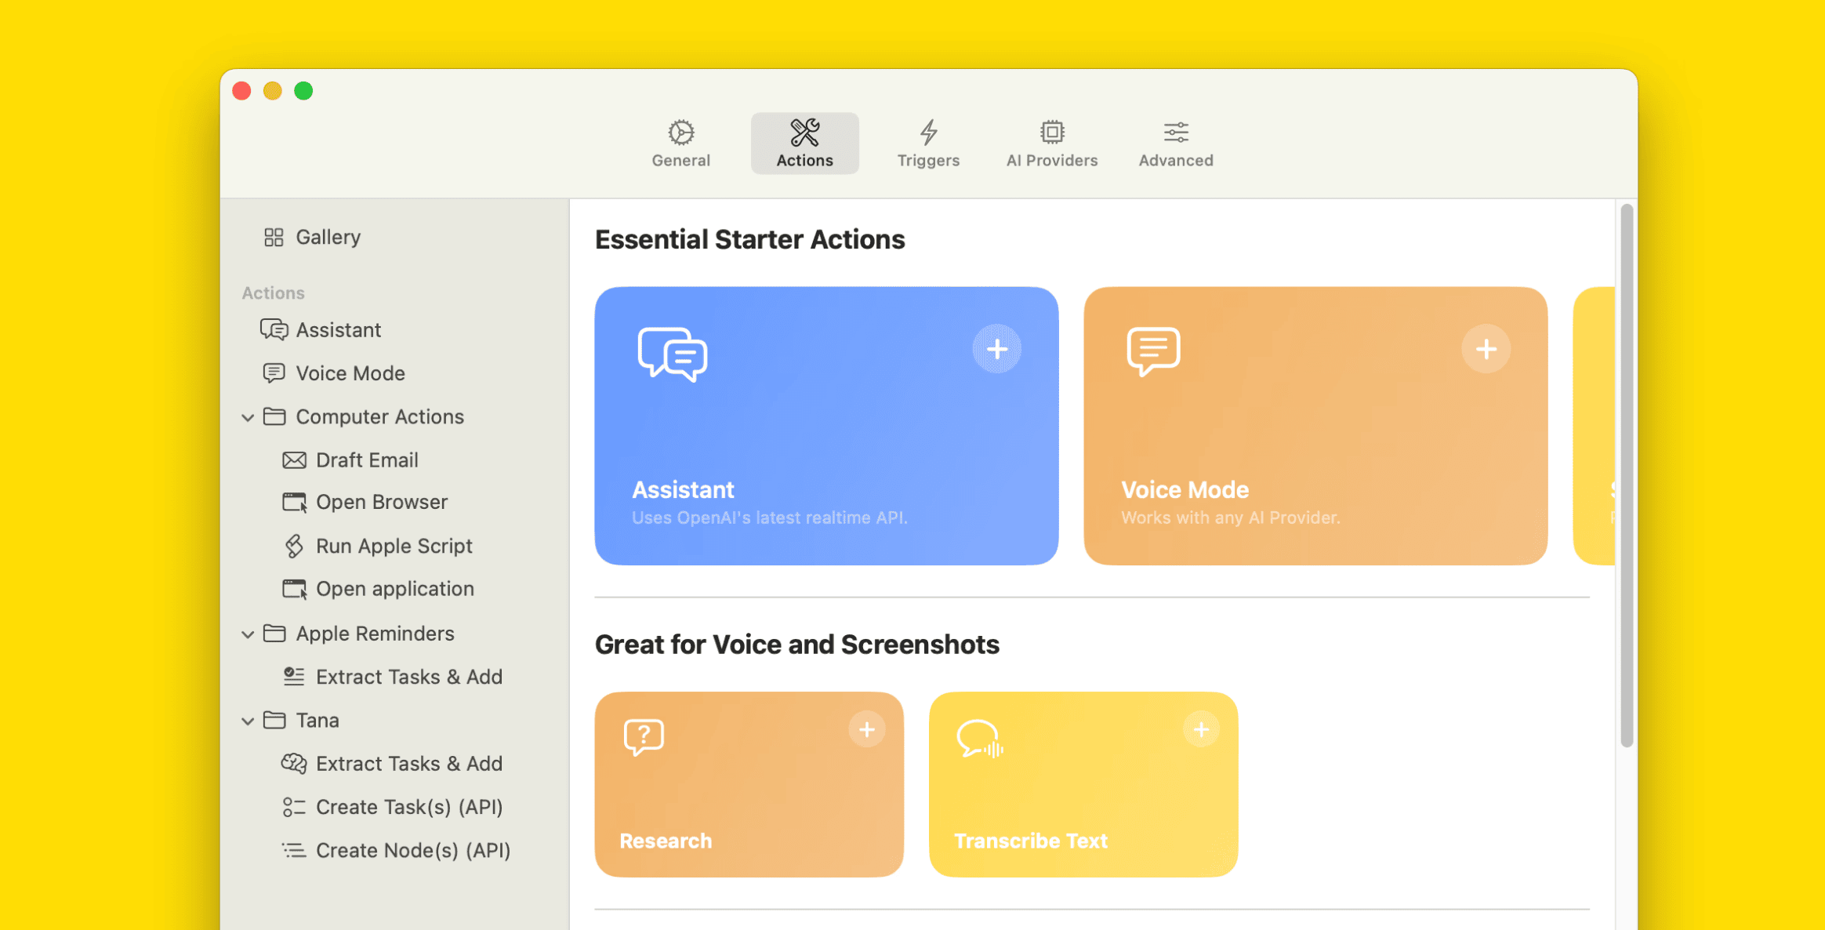The width and height of the screenshot is (1825, 930).
Task: Select Voice Mode in sidebar
Action: click(x=350, y=373)
